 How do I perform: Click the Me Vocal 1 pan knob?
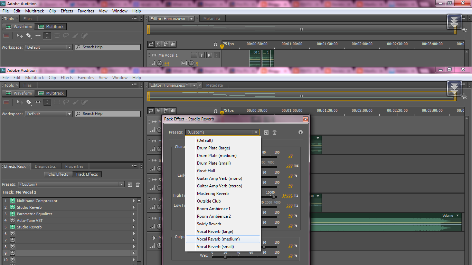(x=191, y=63)
